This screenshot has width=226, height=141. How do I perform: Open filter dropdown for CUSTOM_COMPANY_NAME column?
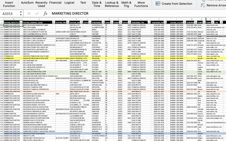click(54, 22)
